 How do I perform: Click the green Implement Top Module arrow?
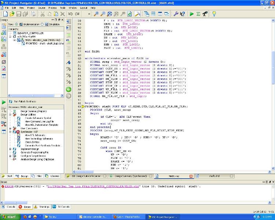pos(191,14)
